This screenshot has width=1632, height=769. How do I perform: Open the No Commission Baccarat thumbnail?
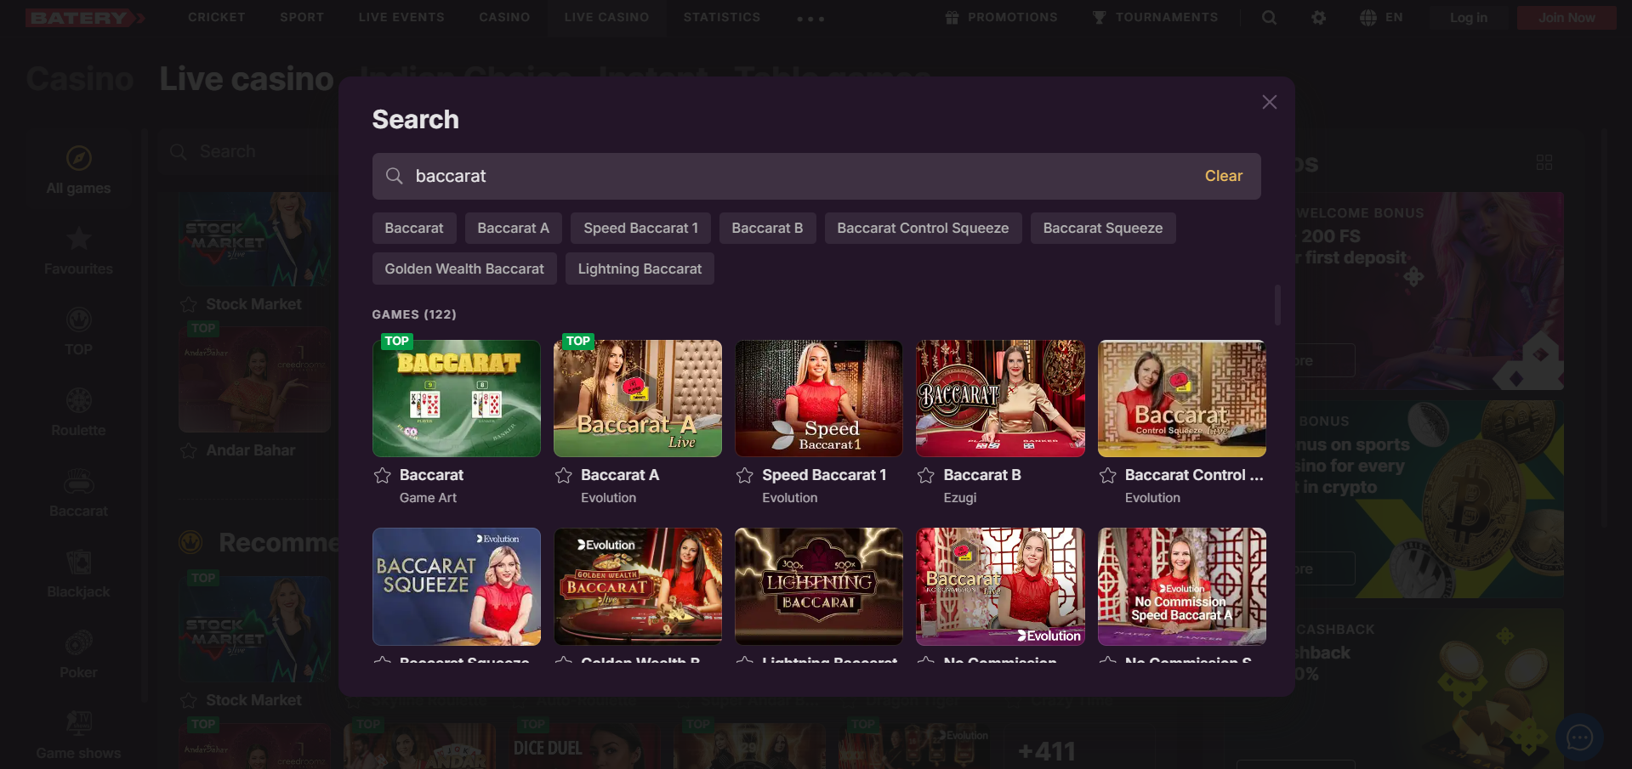[1000, 586]
